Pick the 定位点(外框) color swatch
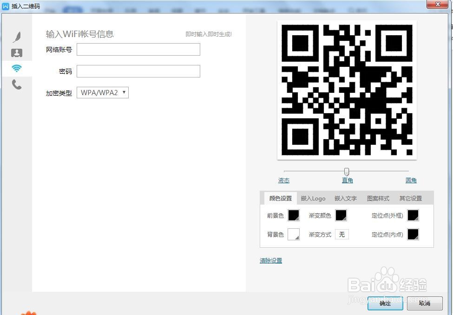453x315 pixels. pyautogui.click(x=413, y=215)
